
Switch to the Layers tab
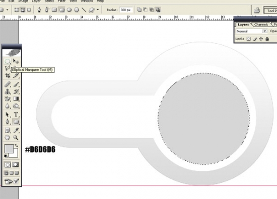243,25
